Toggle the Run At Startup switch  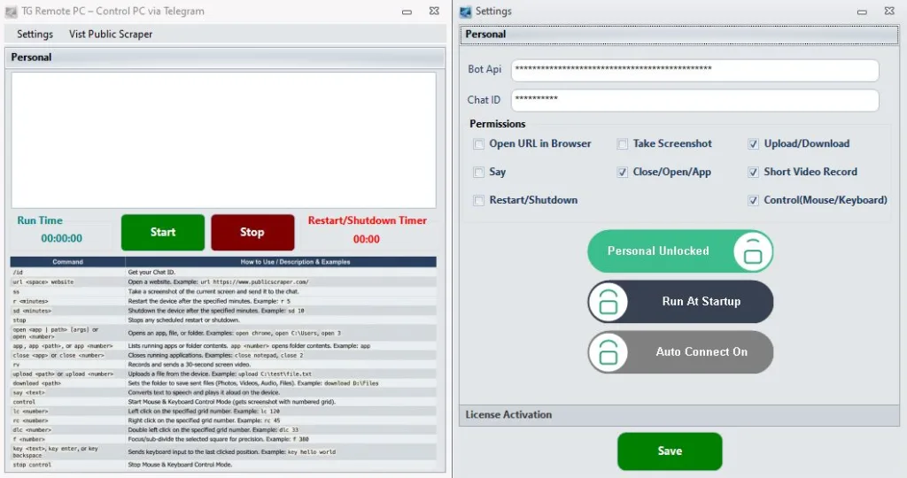pos(680,302)
